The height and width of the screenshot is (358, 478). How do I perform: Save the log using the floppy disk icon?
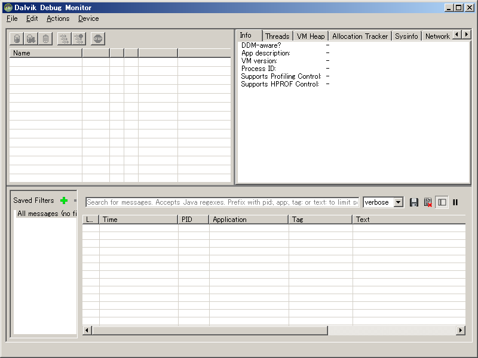point(413,202)
